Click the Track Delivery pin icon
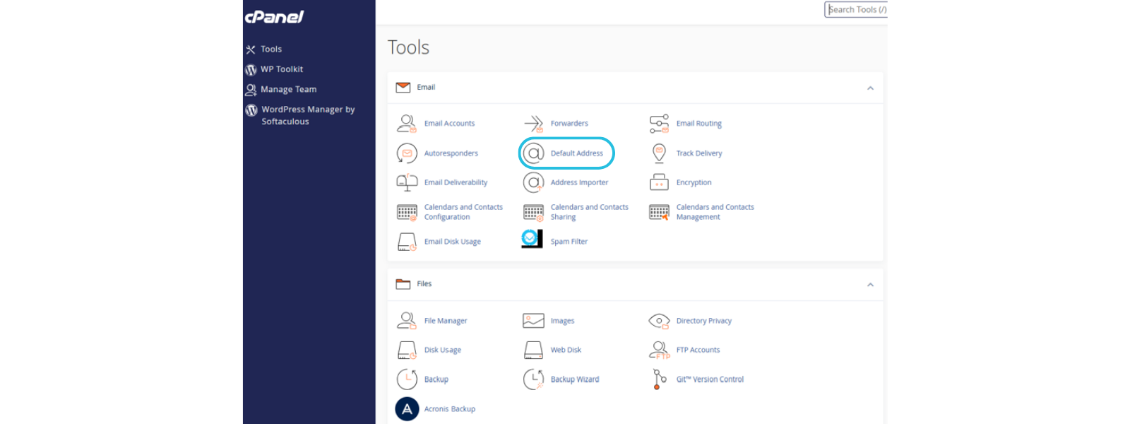1130x424 pixels. (x=659, y=153)
